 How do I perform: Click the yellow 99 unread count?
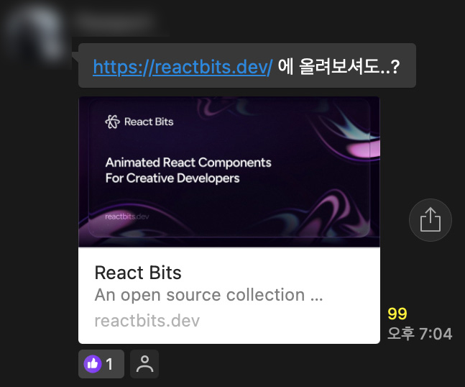click(397, 314)
